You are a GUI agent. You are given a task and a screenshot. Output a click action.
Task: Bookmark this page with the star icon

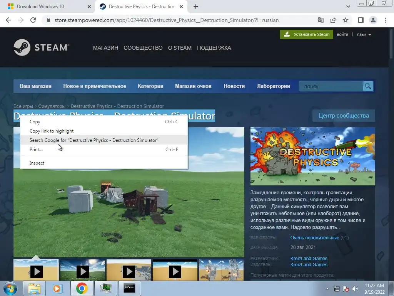346,20
